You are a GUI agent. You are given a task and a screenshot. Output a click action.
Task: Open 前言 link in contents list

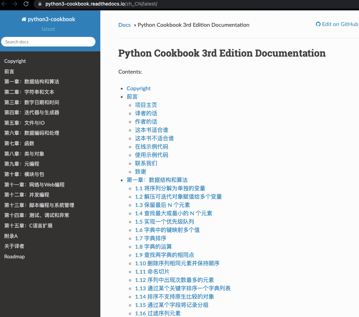[132, 97]
